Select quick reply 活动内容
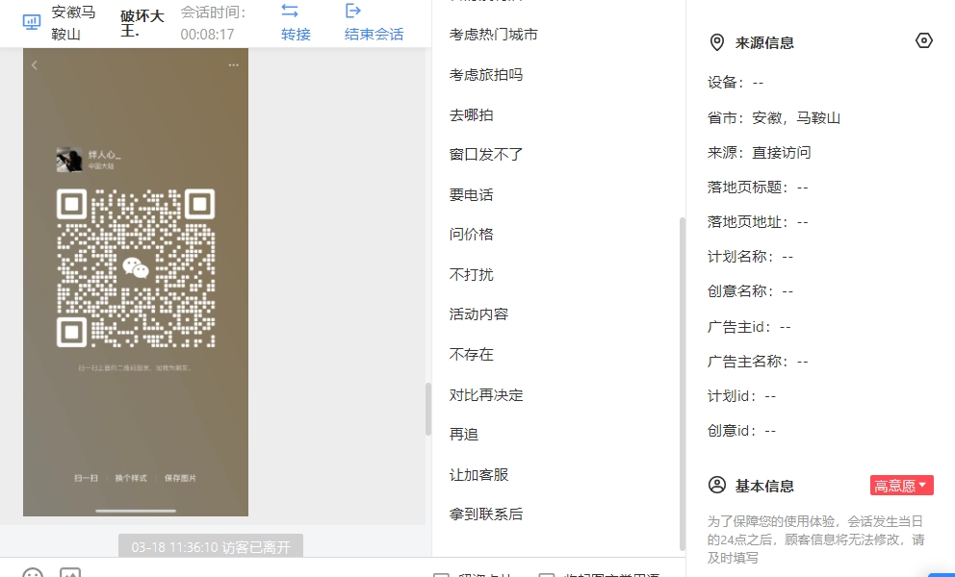 pos(478,314)
